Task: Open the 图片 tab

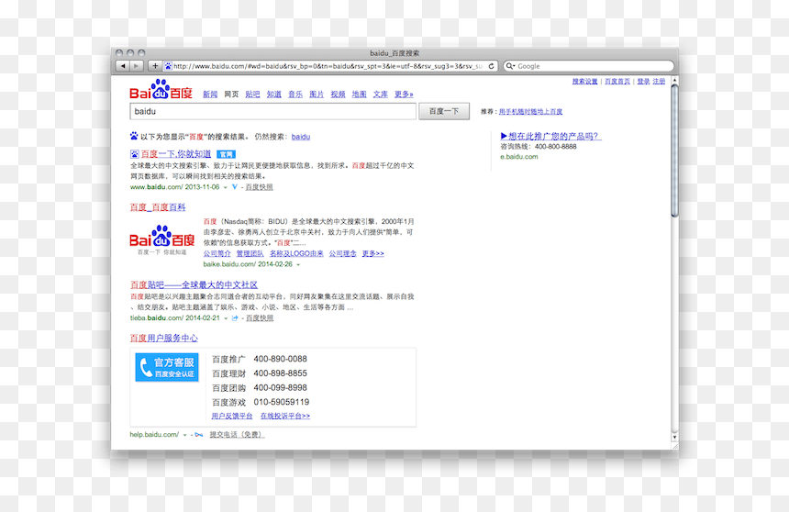Action: click(317, 95)
